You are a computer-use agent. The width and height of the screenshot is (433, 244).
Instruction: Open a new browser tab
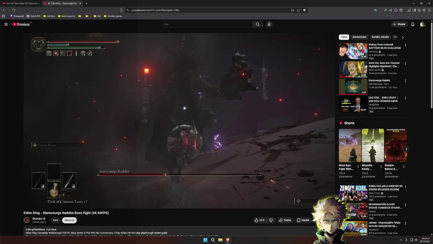click(87, 3)
